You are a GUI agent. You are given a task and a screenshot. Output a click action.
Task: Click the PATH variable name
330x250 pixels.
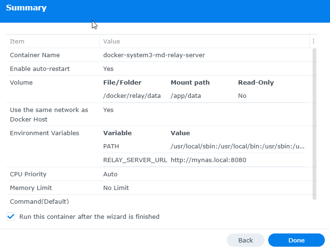click(x=111, y=147)
